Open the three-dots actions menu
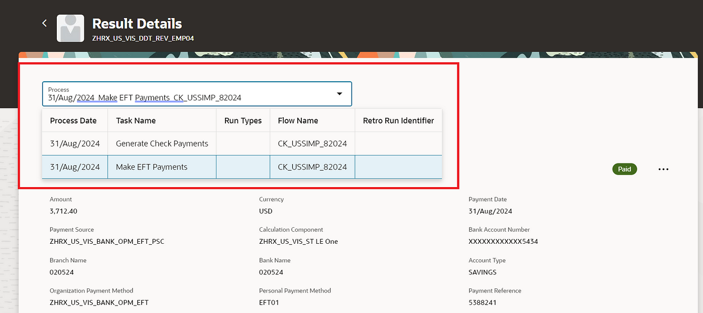This screenshot has height=313, width=703. point(663,170)
